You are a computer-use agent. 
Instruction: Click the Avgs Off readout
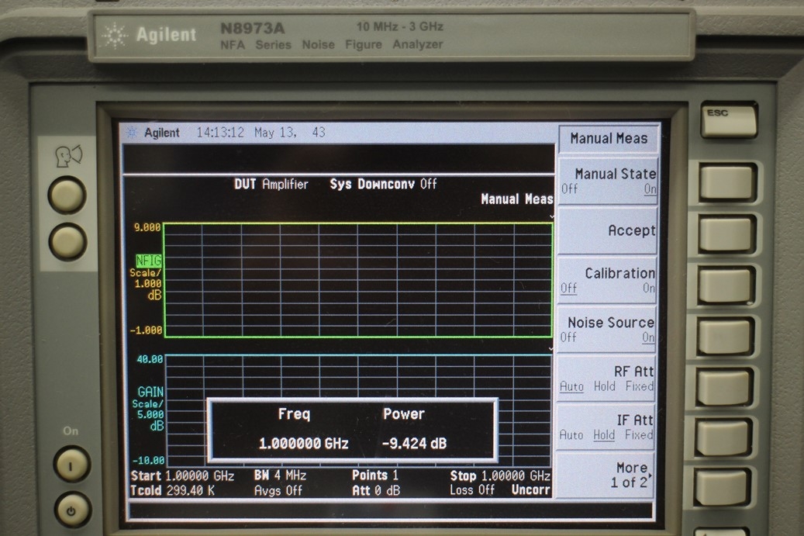click(278, 491)
